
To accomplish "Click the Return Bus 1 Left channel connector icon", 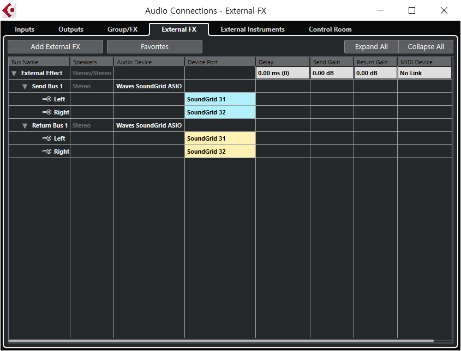I will click(x=47, y=138).
